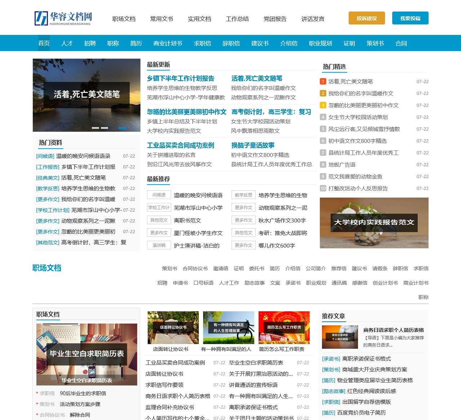The image size is (461, 420).
Task: Go to 工作总结 in top navigation
Action: [237, 19]
